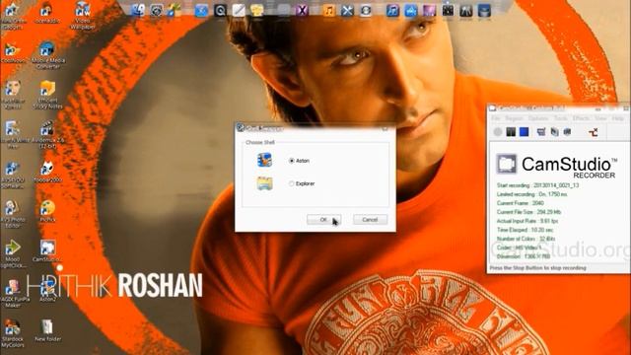631x355 pixels.
Task: Open Efficient Sticky Notes desktop shortcut
Action: tap(47, 95)
